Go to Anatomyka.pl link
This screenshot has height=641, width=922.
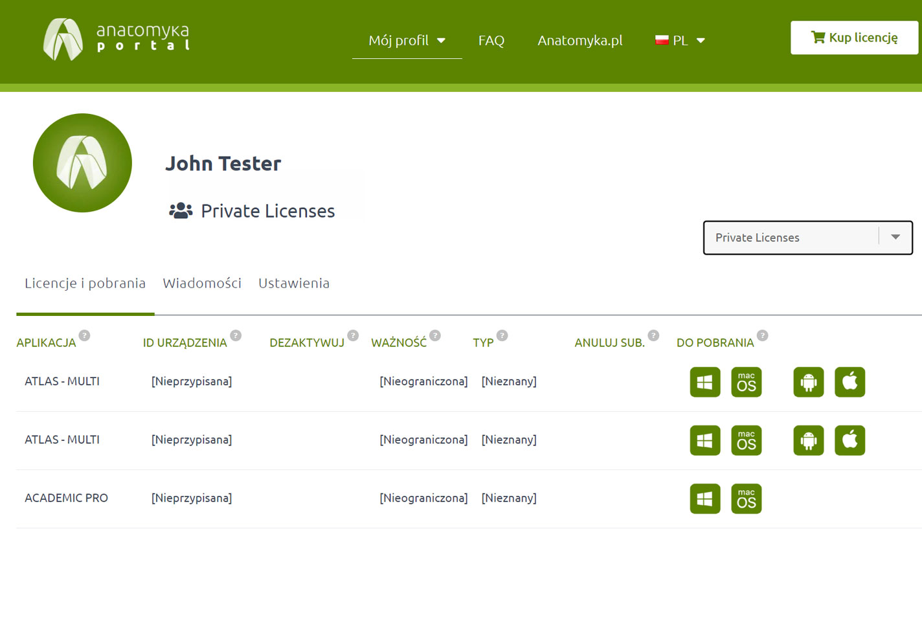pyautogui.click(x=579, y=40)
